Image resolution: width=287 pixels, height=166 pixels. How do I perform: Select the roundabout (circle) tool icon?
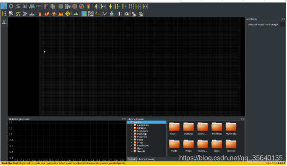(11, 6)
